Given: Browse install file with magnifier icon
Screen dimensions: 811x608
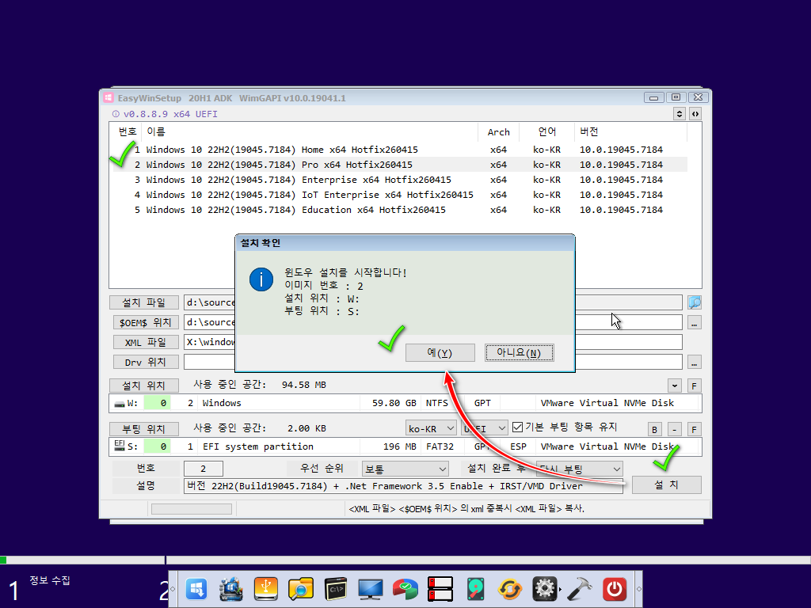Looking at the screenshot, I should point(694,302).
